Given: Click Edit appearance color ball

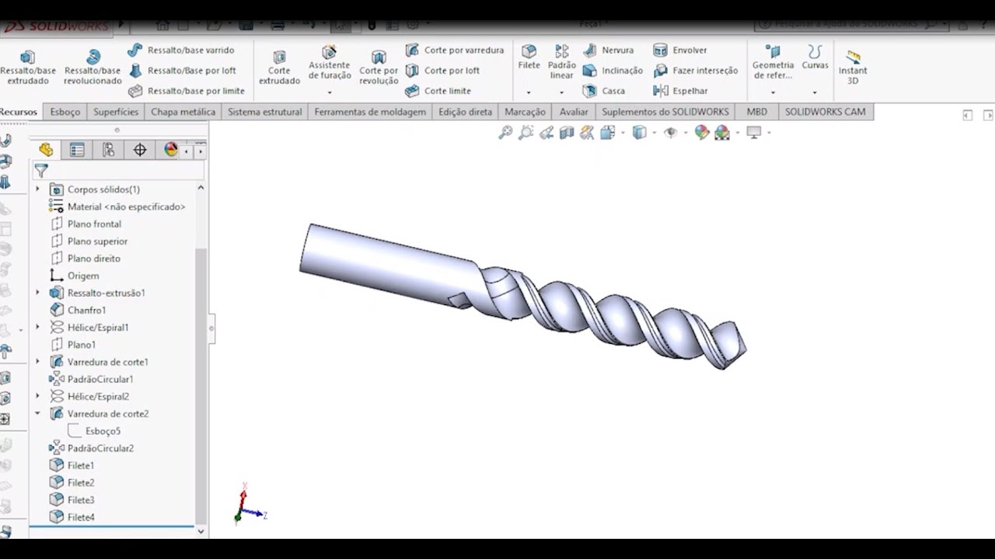Looking at the screenshot, I should pos(702,133).
